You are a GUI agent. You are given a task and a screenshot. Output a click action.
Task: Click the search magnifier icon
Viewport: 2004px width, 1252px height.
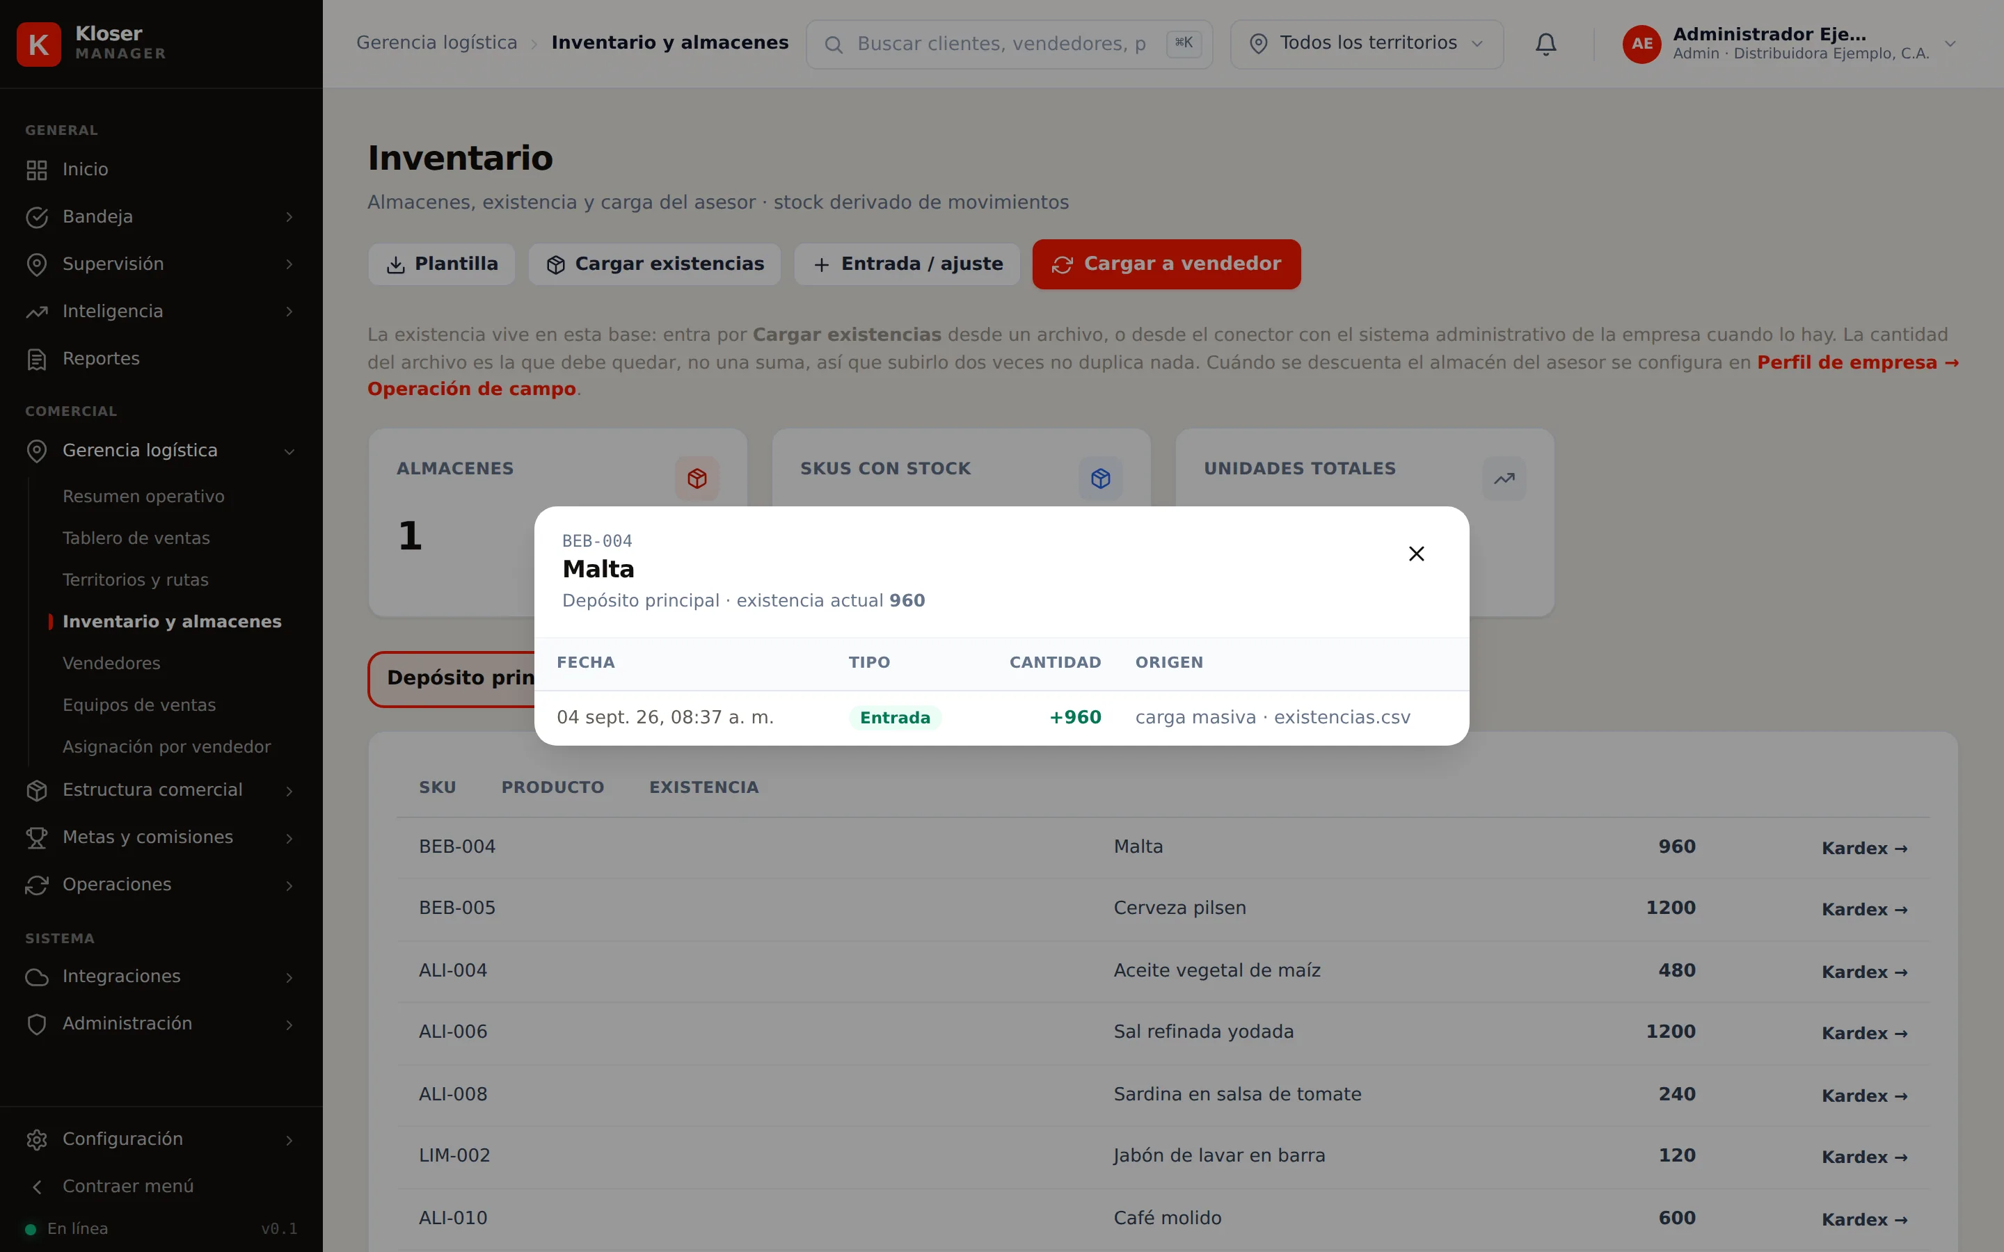click(833, 45)
